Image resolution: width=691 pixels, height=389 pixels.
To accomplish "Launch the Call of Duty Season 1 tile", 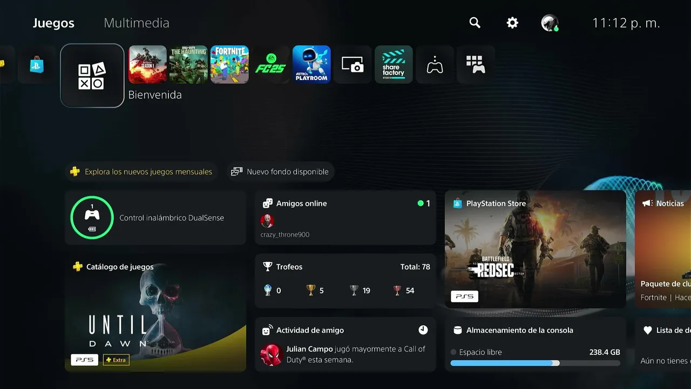I will [x=147, y=64].
